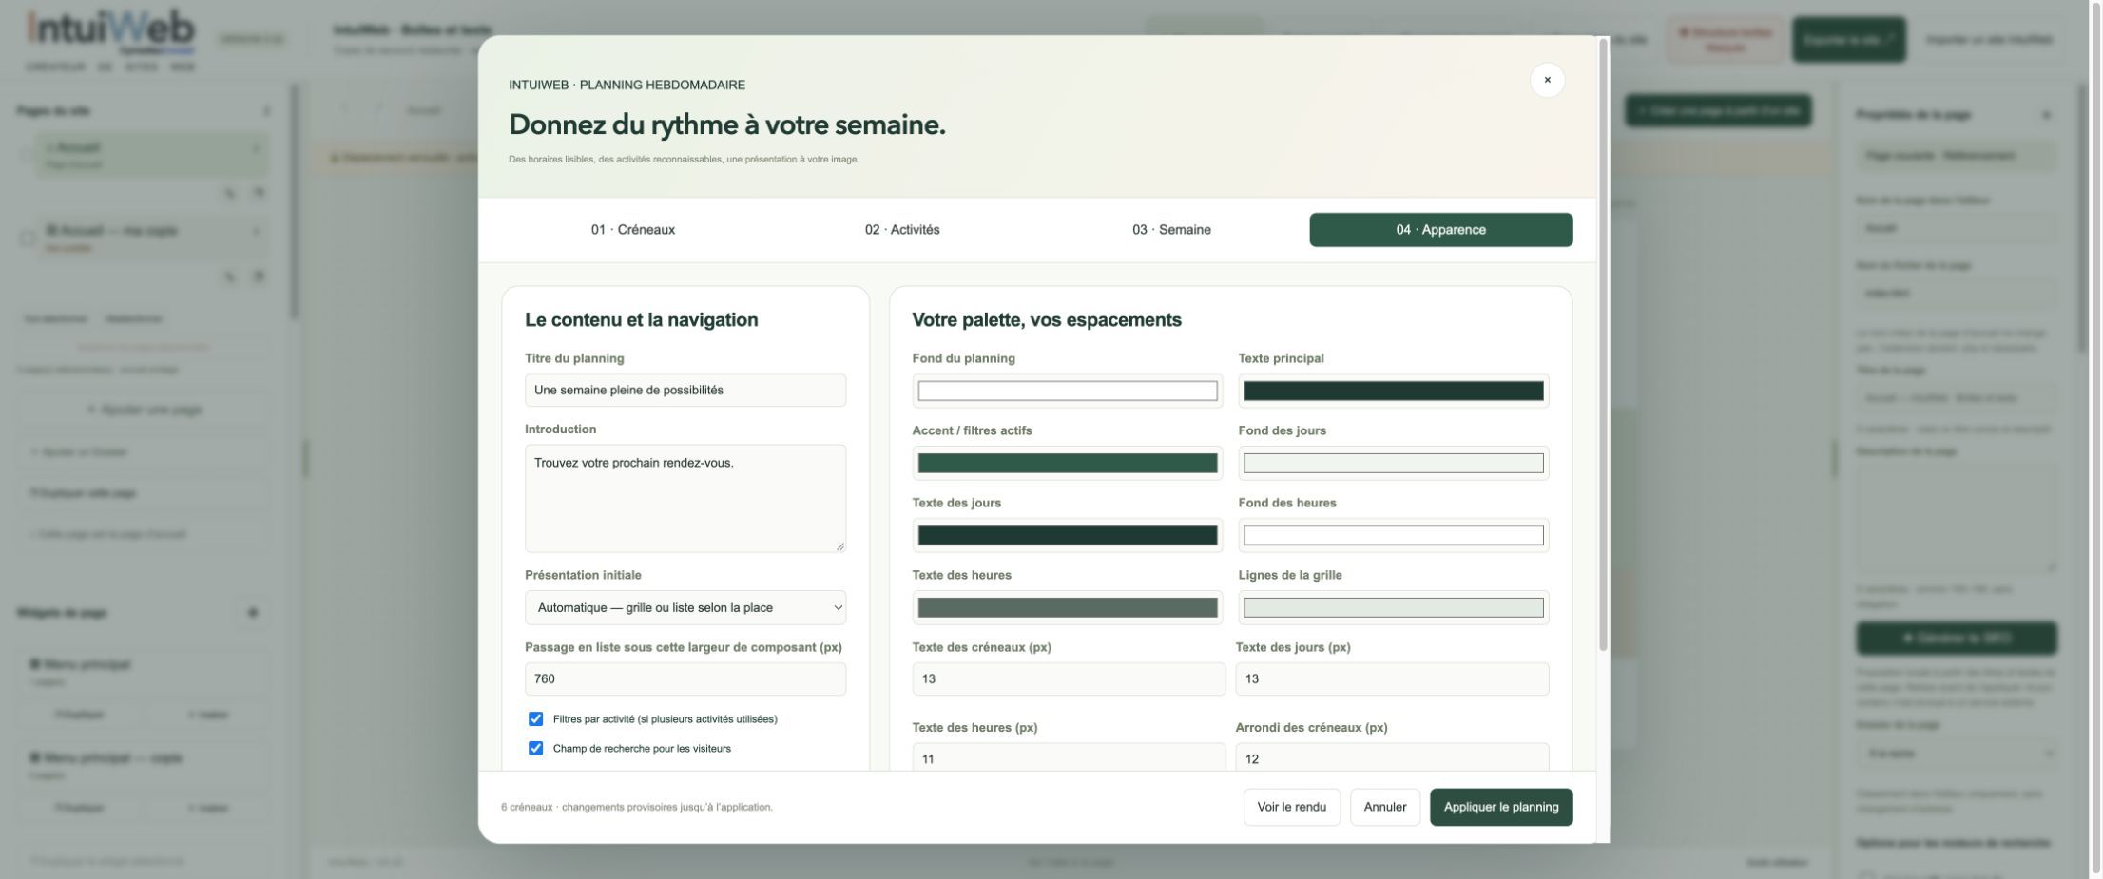Click the background SEO generate button
2103x879 pixels.
[1956, 639]
